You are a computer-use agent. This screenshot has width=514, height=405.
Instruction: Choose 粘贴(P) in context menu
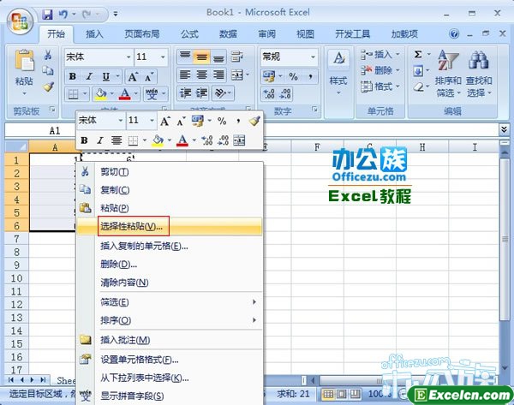pos(169,208)
